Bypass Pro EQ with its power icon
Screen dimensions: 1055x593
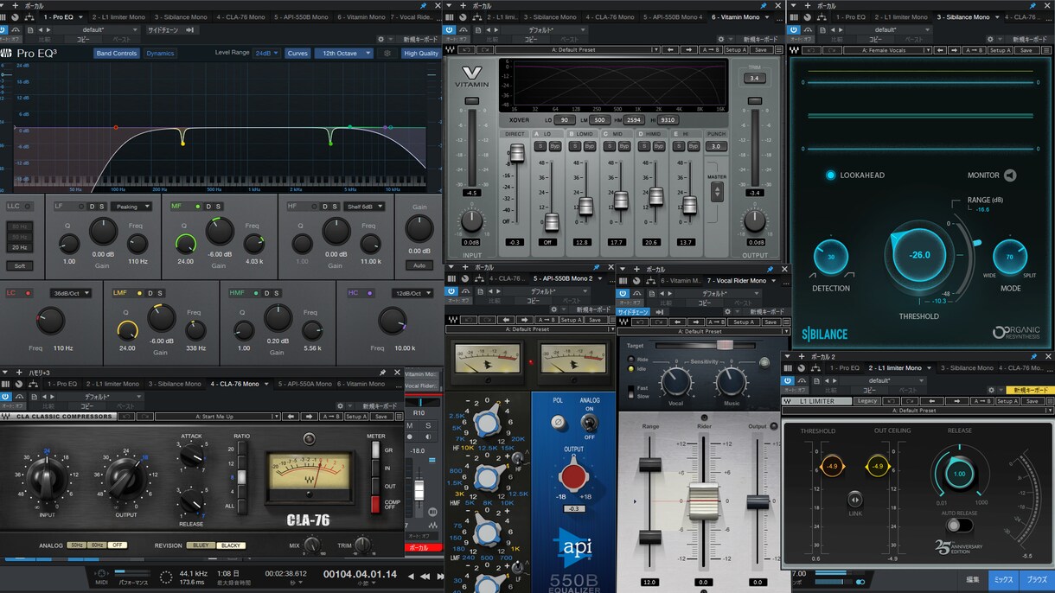3,29
